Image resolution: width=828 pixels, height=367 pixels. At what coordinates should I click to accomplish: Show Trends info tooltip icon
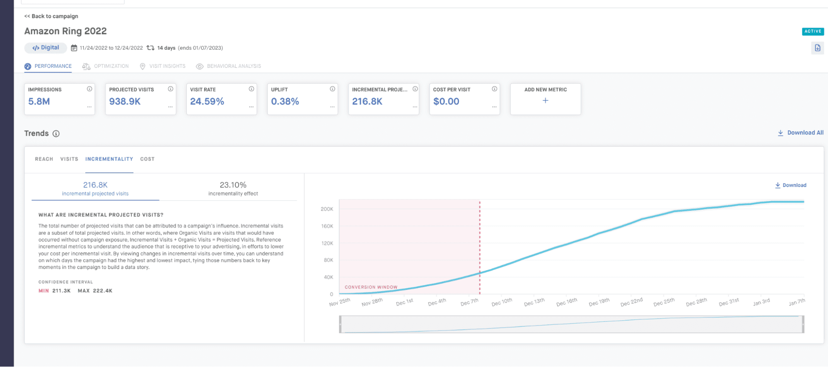56,134
